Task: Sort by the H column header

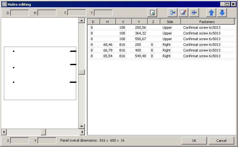Action: [108, 21]
